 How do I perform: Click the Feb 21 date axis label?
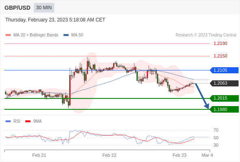tap(39, 155)
